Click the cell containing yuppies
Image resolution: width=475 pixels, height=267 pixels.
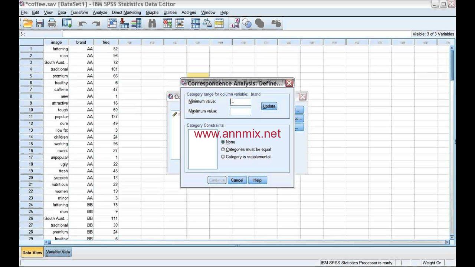point(56,178)
